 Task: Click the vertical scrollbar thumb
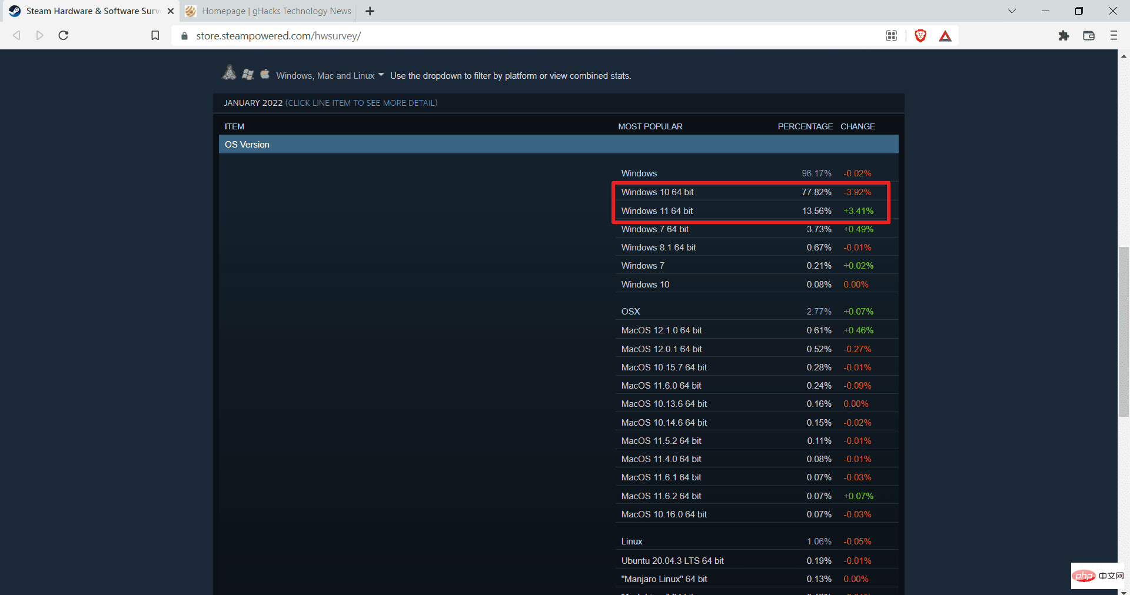coord(1124,332)
